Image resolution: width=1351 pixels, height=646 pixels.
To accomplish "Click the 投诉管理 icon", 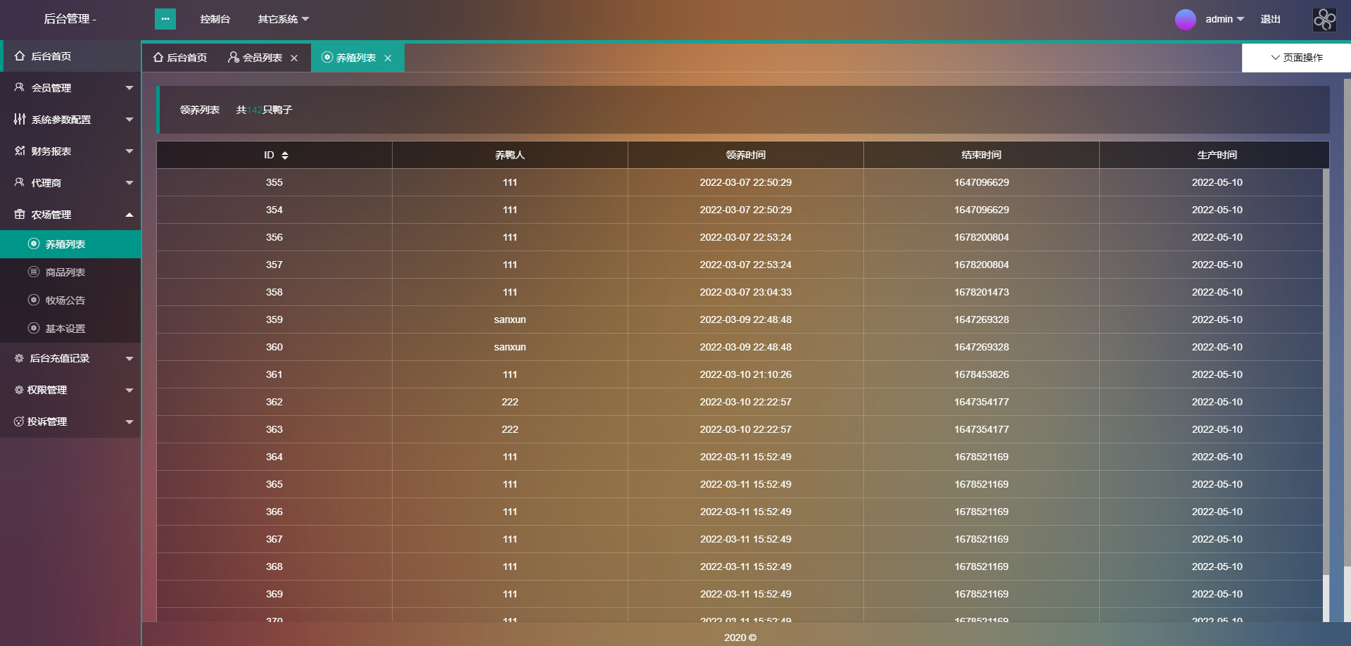I will point(19,422).
